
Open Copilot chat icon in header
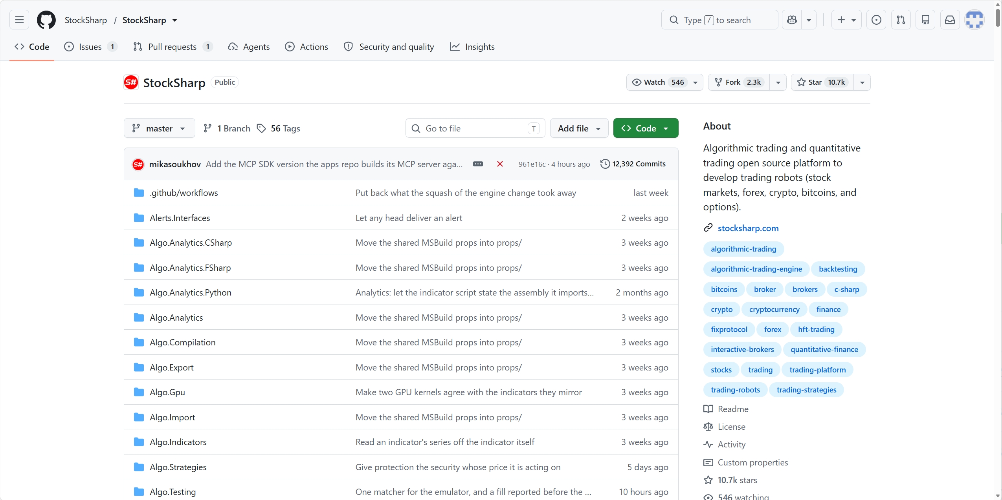click(x=792, y=20)
